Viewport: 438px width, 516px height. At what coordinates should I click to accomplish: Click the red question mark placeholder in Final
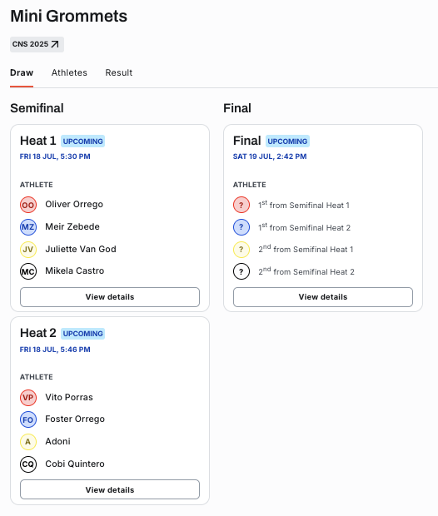click(241, 205)
